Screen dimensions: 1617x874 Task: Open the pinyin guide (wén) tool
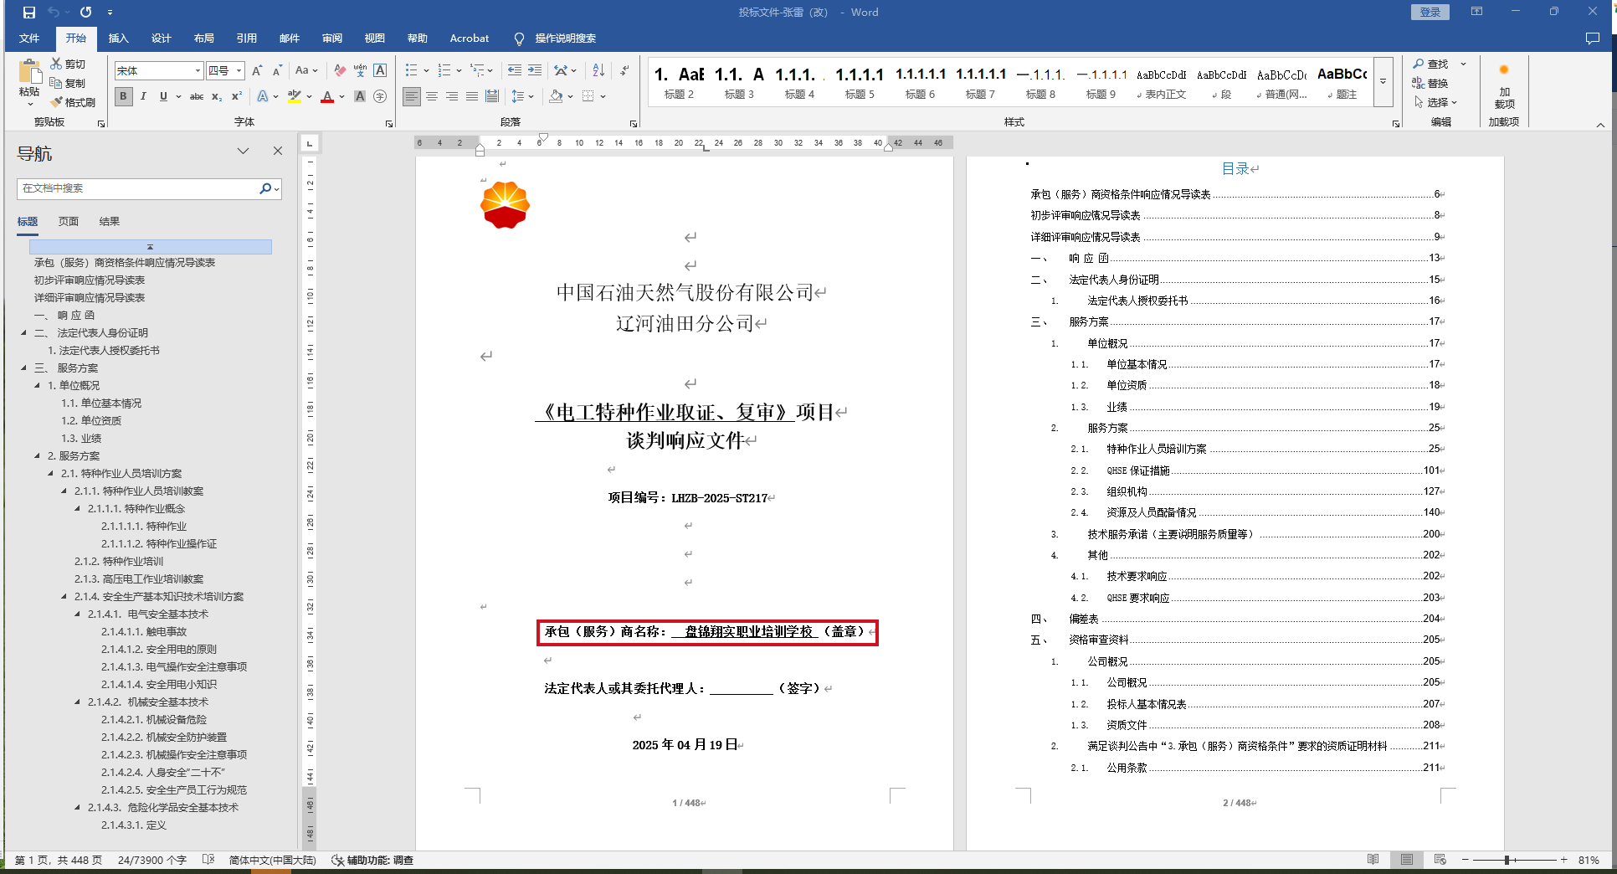[360, 71]
